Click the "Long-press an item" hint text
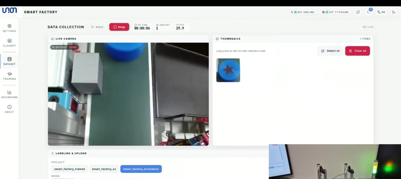 pyautogui.click(x=241, y=51)
